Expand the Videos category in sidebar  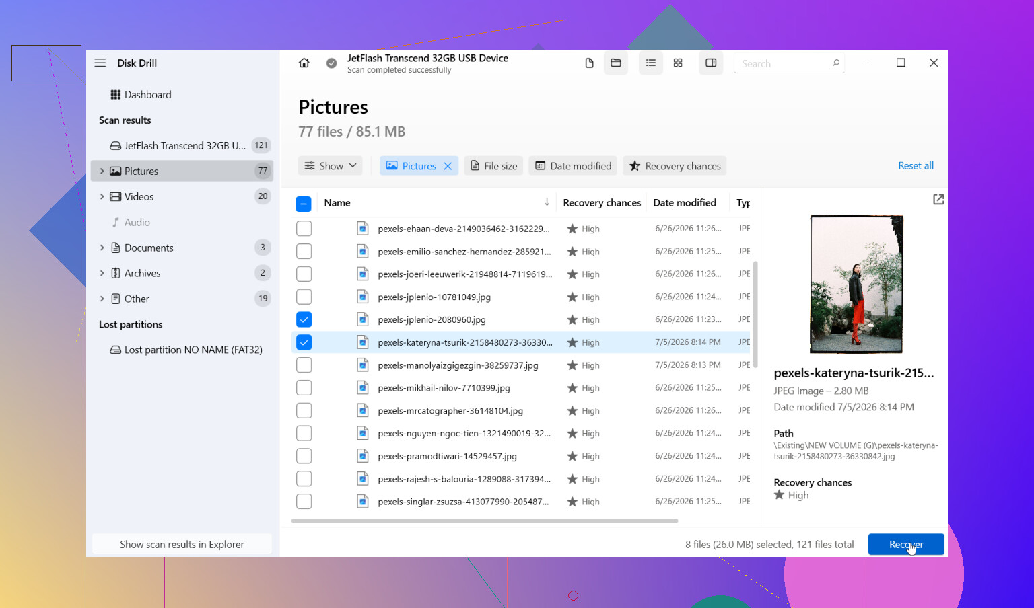click(102, 196)
